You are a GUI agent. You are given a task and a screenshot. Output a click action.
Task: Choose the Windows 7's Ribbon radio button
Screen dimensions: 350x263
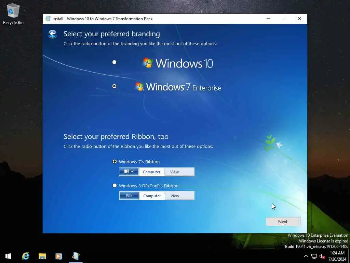pyautogui.click(x=115, y=162)
